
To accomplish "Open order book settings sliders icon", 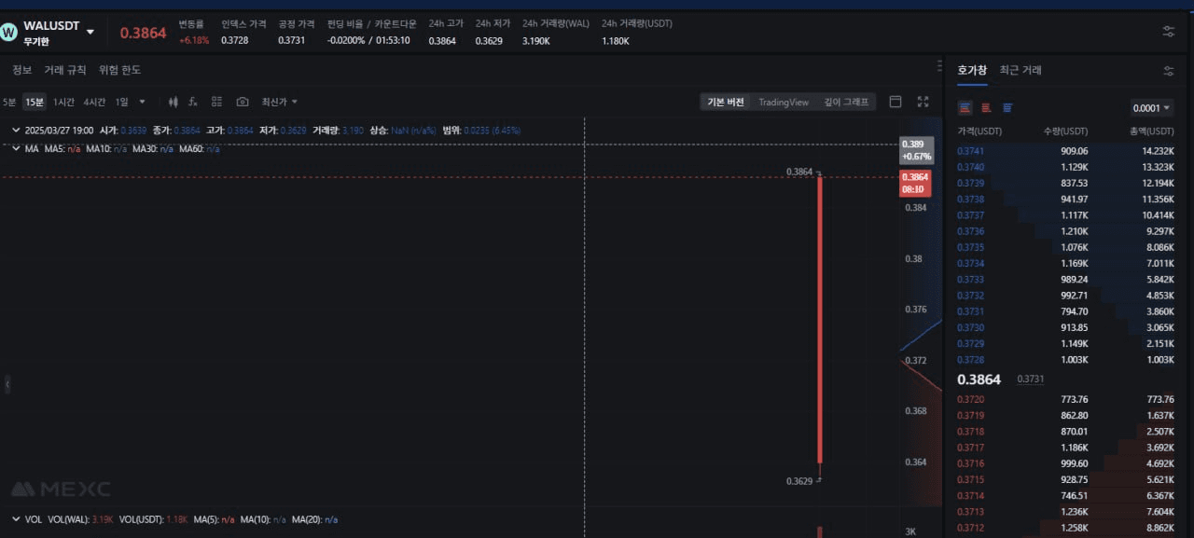I will coord(1169,71).
